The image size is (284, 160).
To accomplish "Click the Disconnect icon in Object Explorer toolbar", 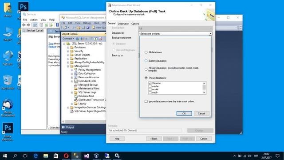I will 82,39.
